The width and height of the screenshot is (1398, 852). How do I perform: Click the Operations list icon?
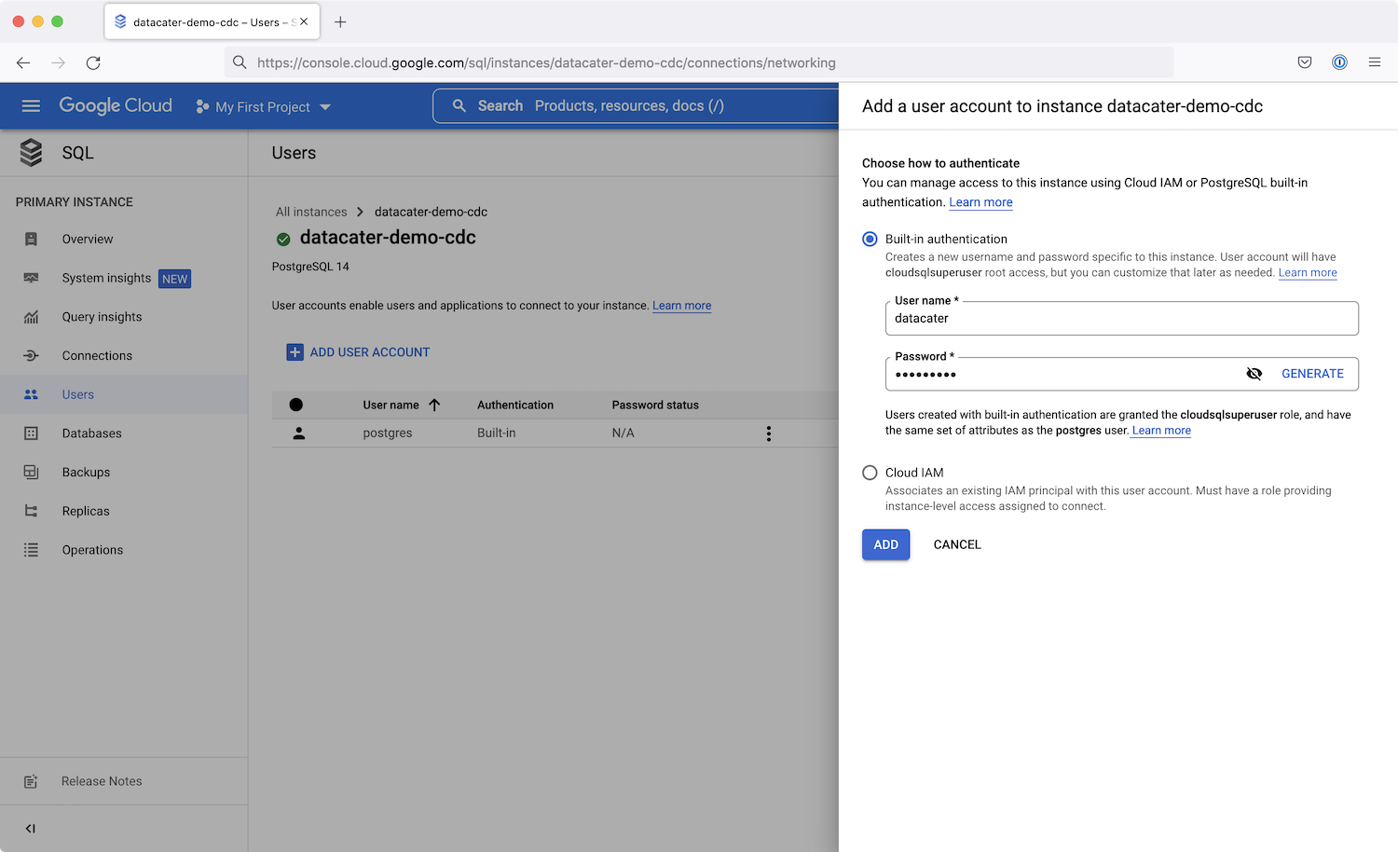tap(31, 550)
